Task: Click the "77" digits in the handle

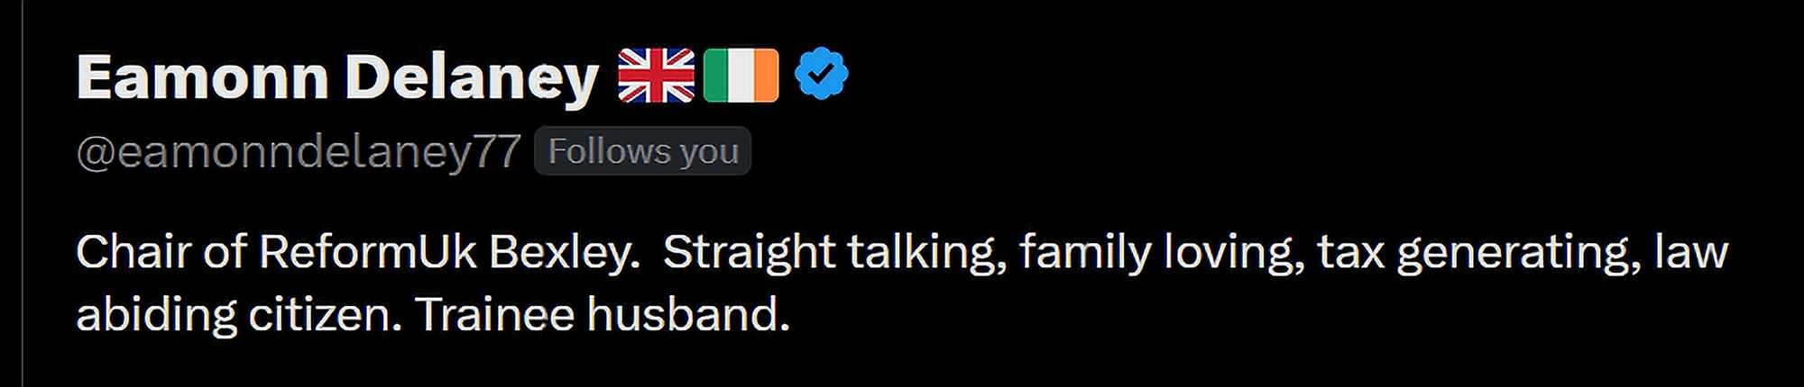Action: pos(497,151)
